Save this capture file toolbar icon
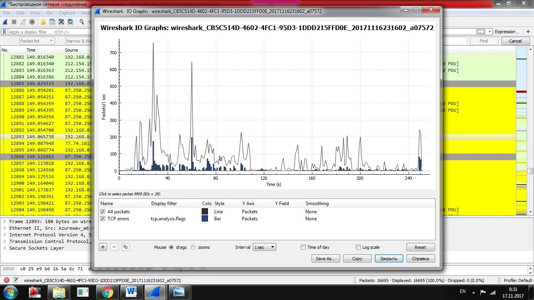The width and height of the screenshot is (534, 300). [x=52, y=22]
